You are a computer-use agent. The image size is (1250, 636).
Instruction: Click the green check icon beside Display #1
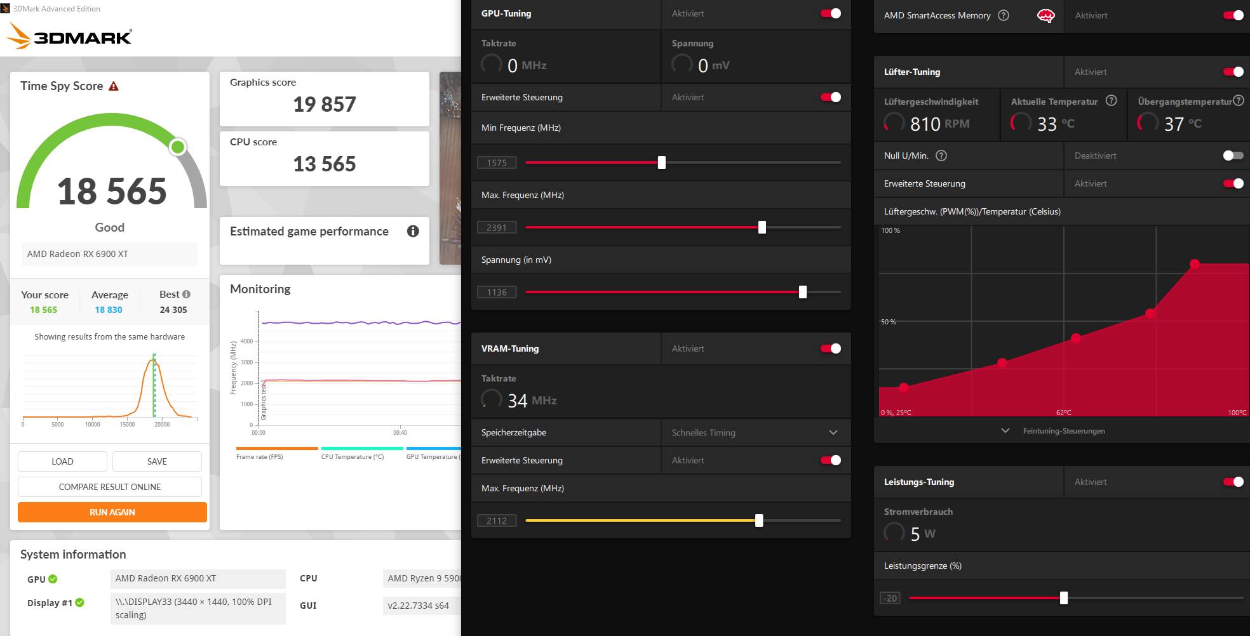[79, 602]
